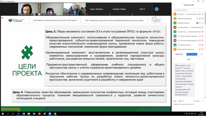Click the blue mute-all button in participants
This screenshot has height=133, width=206.
192,54
